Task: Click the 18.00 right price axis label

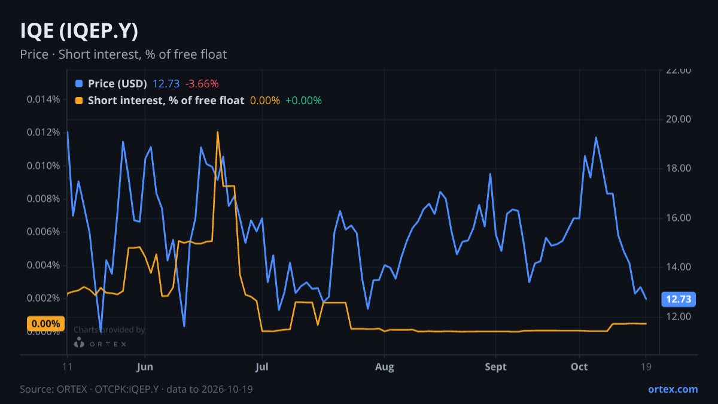Action: pos(679,169)
